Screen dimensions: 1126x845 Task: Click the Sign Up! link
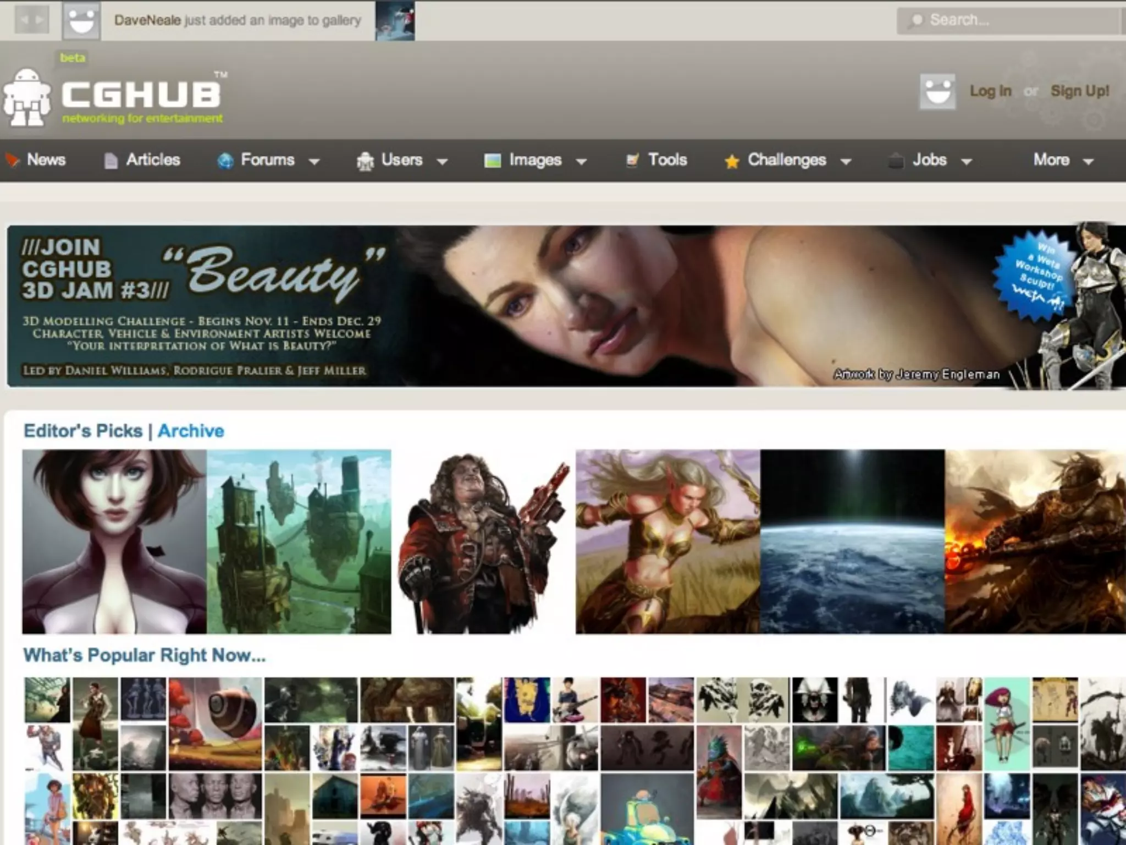[x=1079, y=91]
